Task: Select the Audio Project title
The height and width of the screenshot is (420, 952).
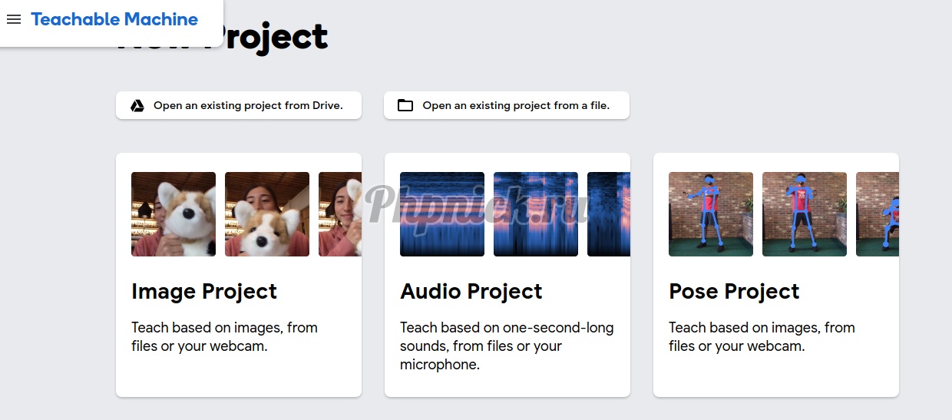Action: coord(471,292)
